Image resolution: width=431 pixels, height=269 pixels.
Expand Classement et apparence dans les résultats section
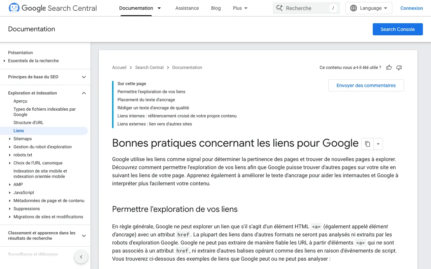[x=84, y=236]
